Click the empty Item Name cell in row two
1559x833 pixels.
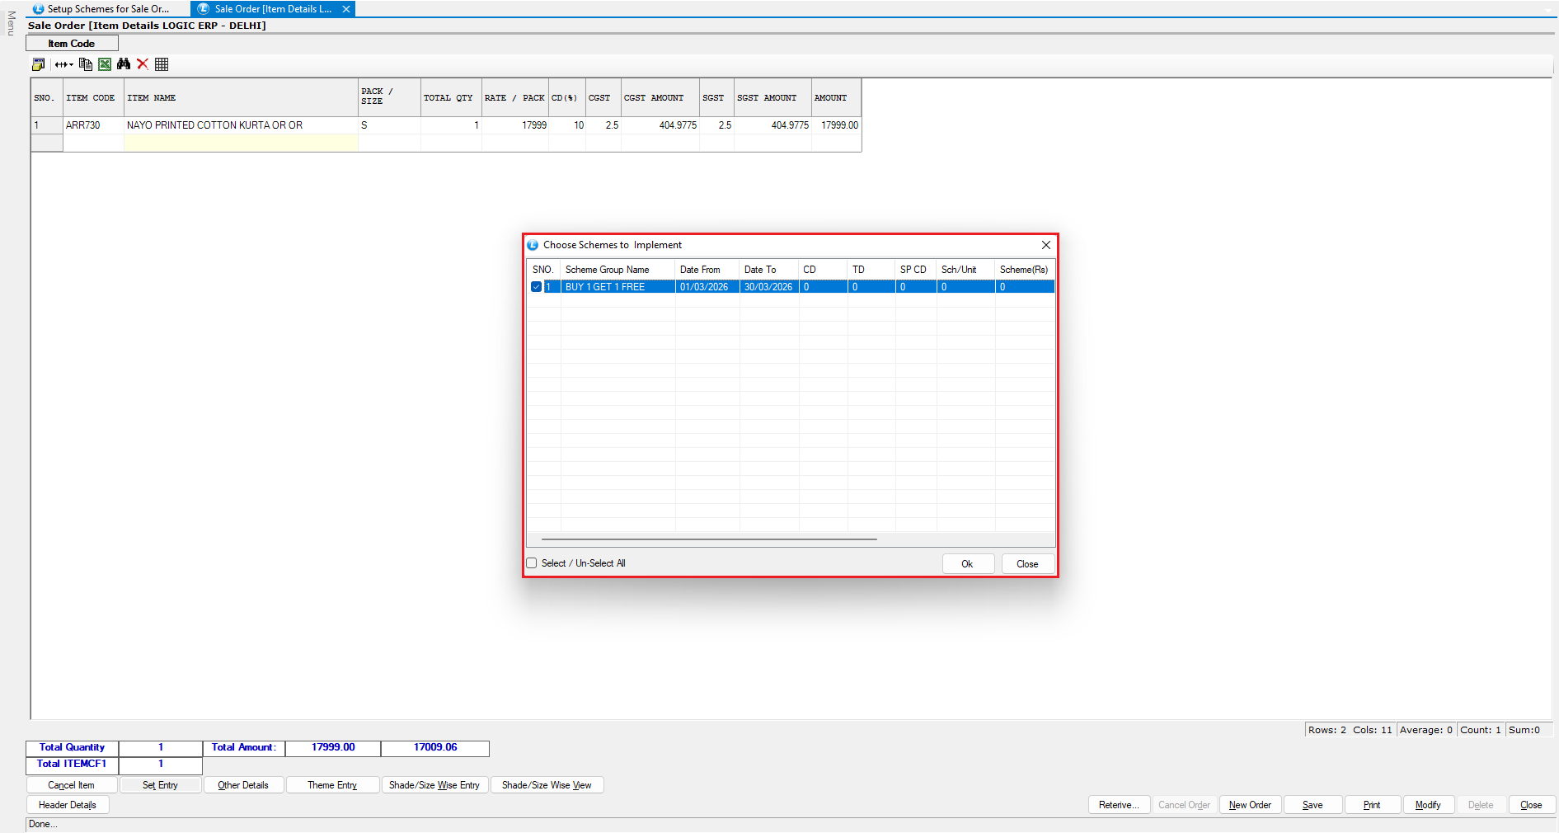tap(241, 144)
